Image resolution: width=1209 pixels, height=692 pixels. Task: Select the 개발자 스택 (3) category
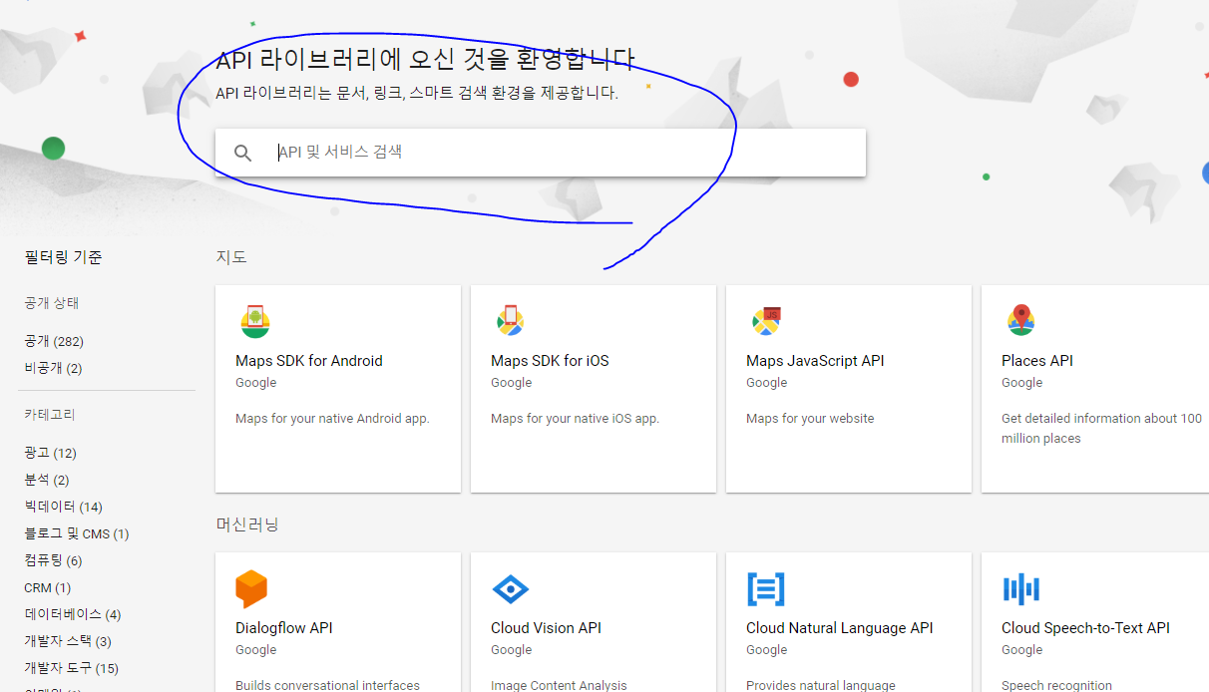point(68,642)
